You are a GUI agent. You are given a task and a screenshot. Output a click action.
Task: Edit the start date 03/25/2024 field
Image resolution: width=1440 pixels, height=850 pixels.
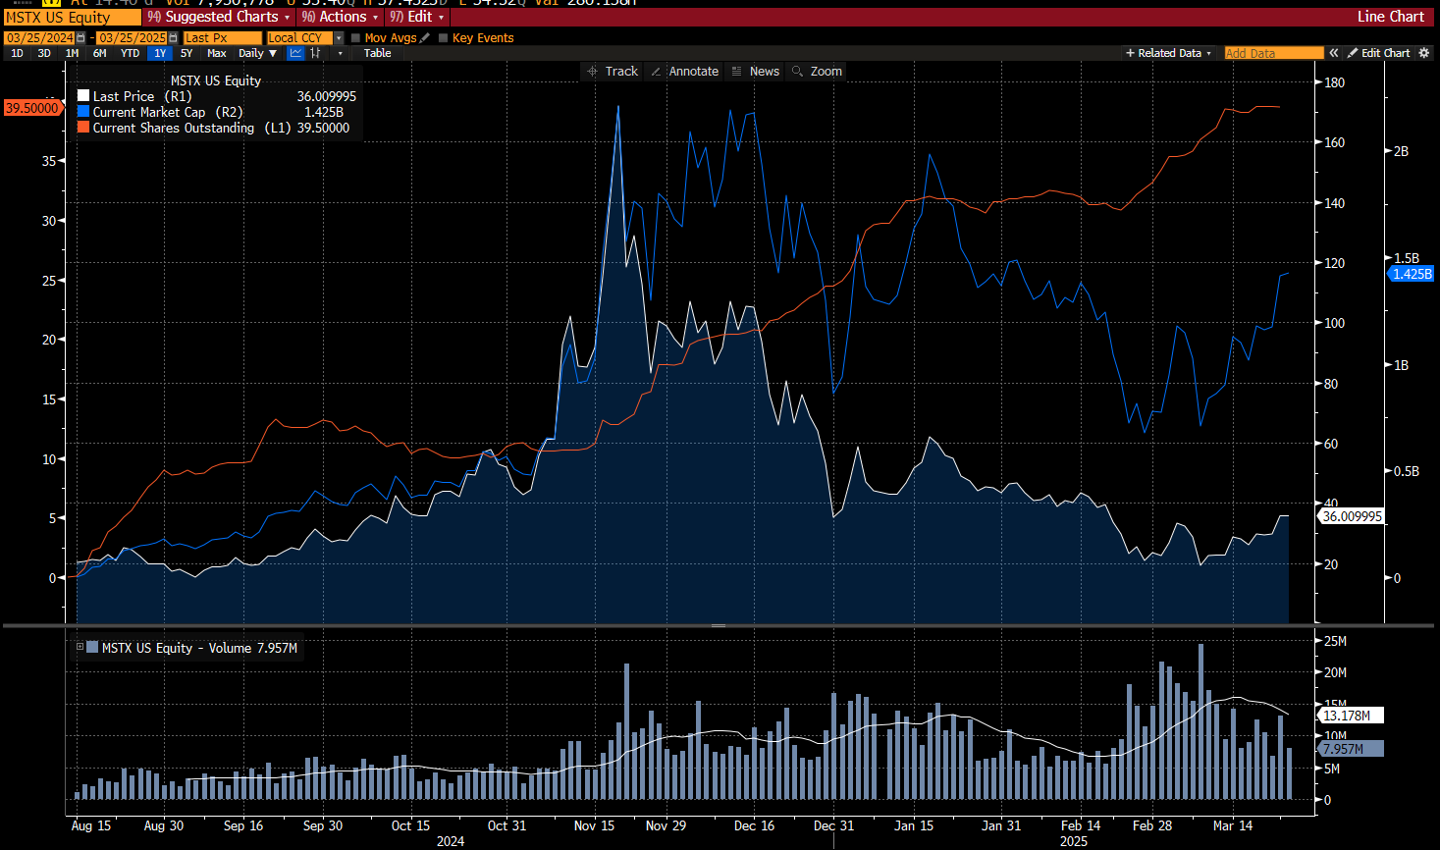tap(39, 37)
